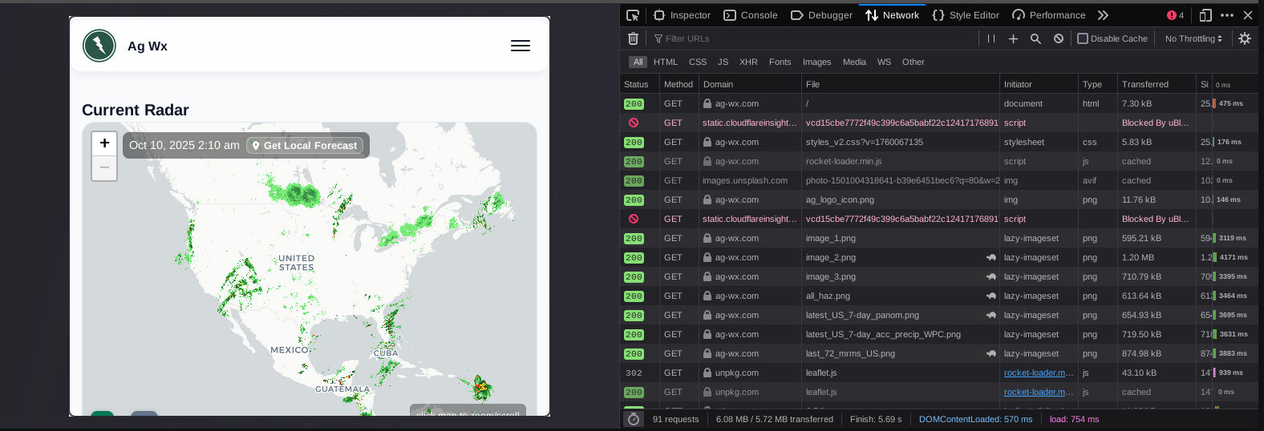The height and width of the screenshot is (431, 1264).
Task: Toggle responsive design mode
Action: [x=1205, y=15]
